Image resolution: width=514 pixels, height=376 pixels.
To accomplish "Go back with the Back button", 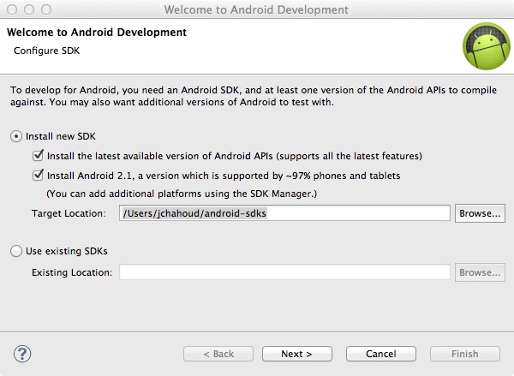I will tap(218, 354).
